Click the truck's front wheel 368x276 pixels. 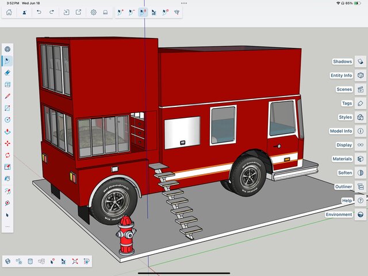[x=249, y=175]
